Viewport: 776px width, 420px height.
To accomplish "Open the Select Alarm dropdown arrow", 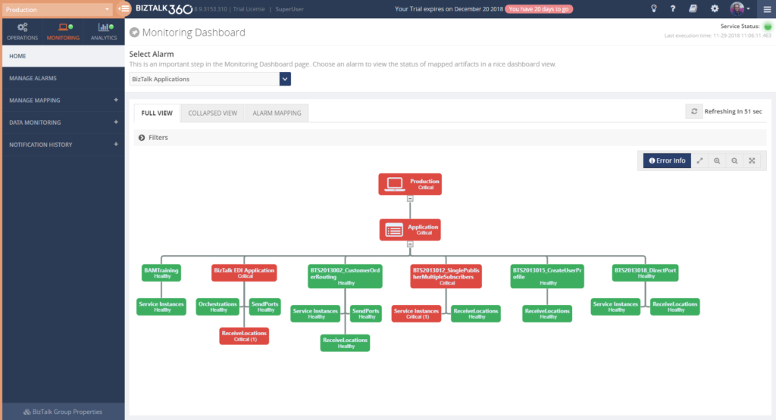I will (285, 79).
